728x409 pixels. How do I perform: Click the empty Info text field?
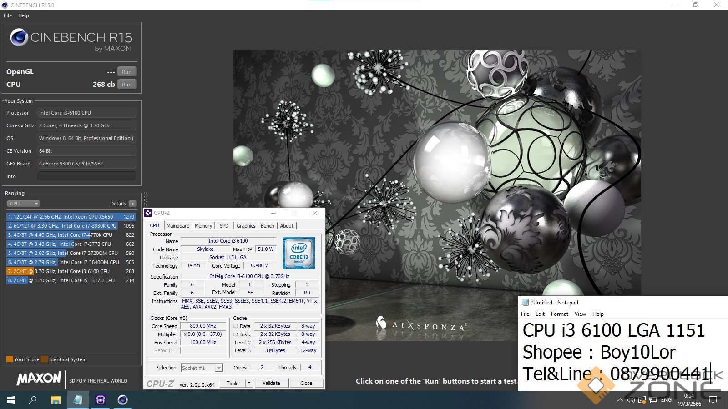click(x=86, y=176)
